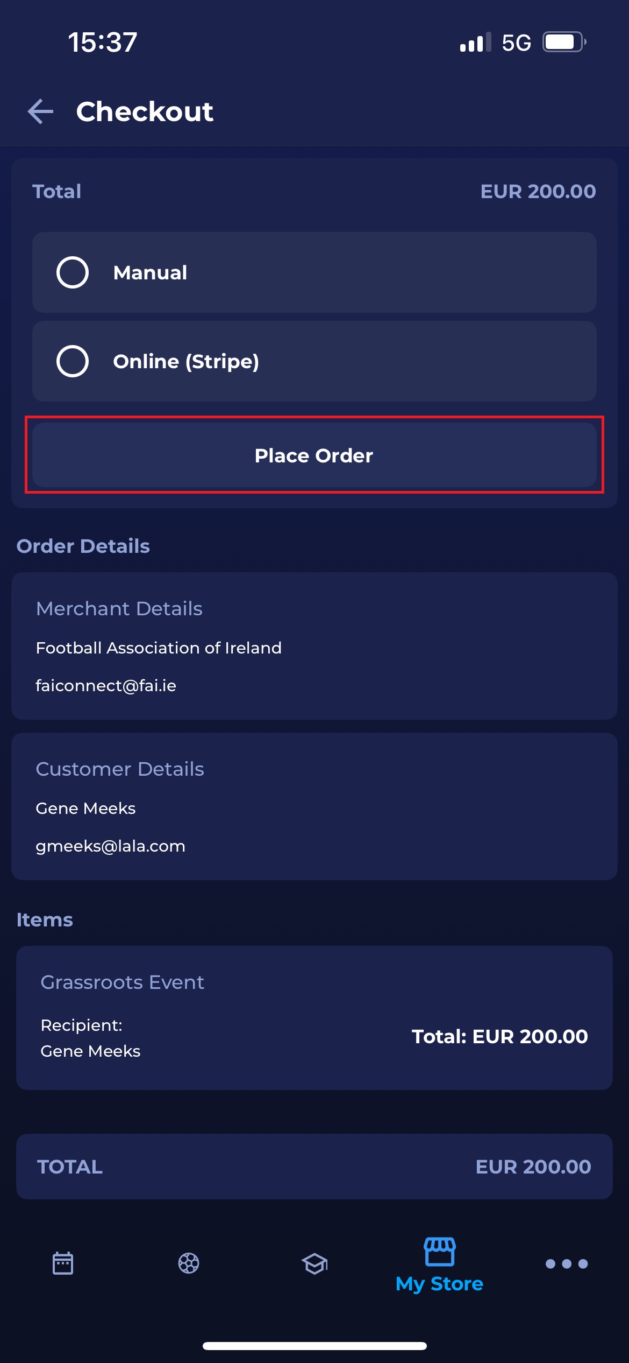Open the graduation cap learning icon
The image size is (629, 1363).
[314, 1263]
